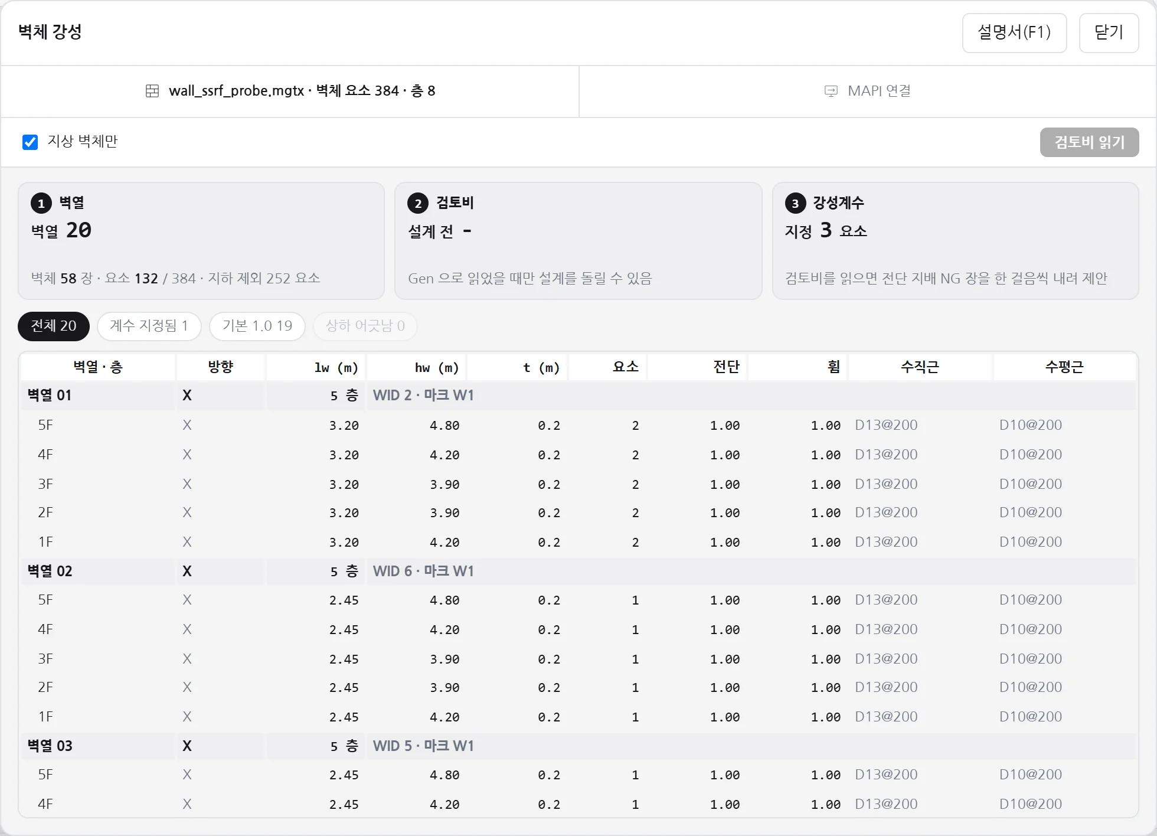Click the 전단 column header
Screen dimensions: 1157x836
tap(697, 367)
